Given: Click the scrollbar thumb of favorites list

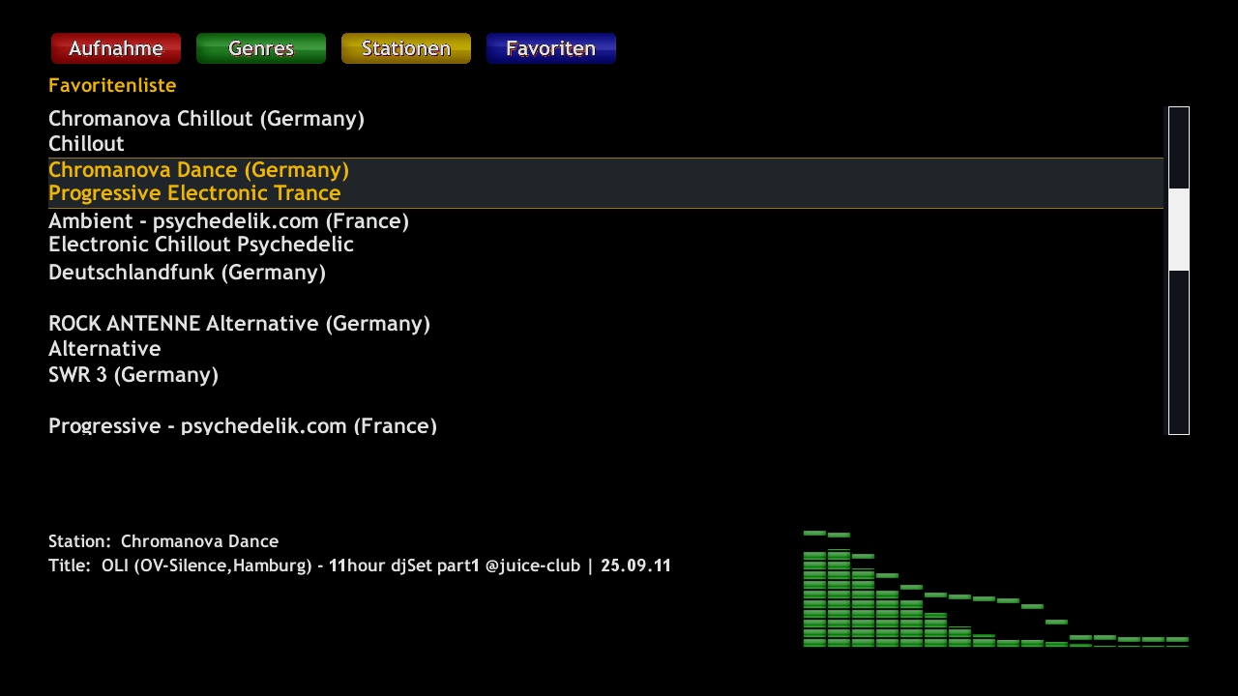Looking at the screenshot, I should click(x=1179, y=230).
